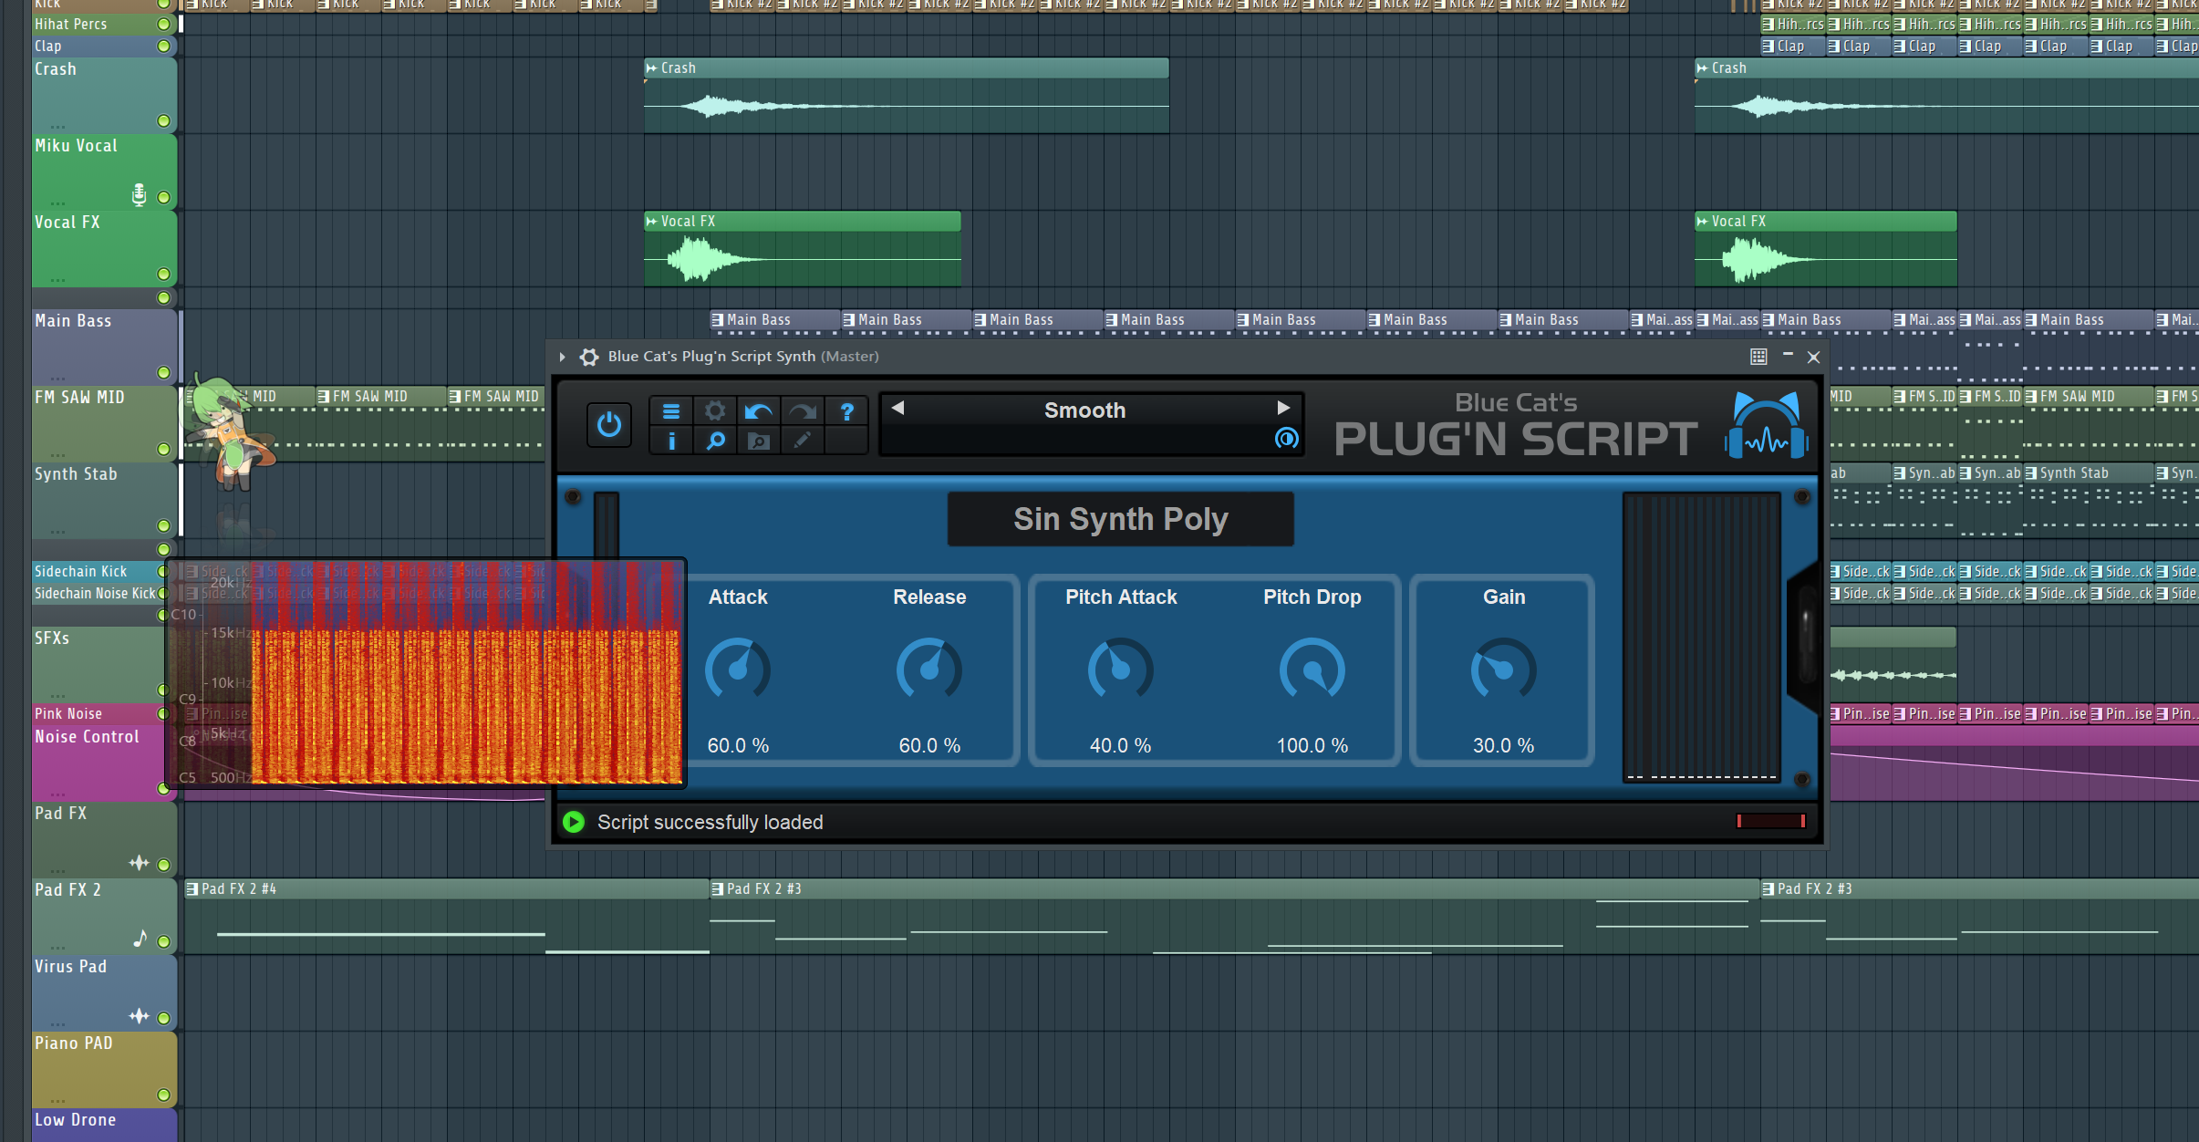This screenshot has height=1142, width=2199.
Task: Mute the Vocal FX track
Action: point(163,274)
